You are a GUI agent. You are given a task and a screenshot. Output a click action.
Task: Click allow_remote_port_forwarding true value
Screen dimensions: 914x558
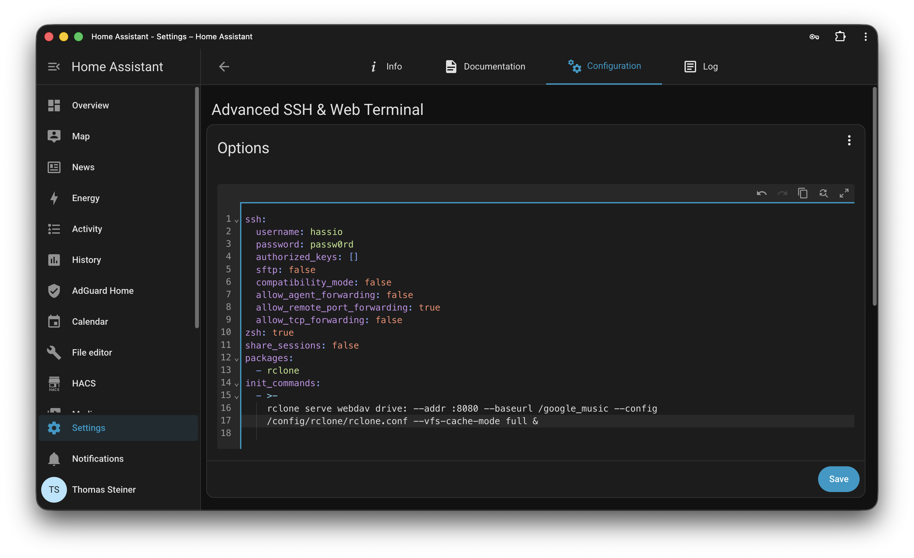(x=429, y=308)
